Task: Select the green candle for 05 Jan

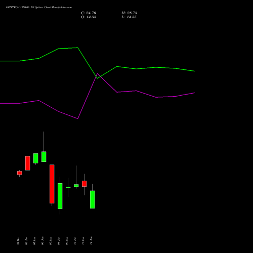Action: coord(36,158)
